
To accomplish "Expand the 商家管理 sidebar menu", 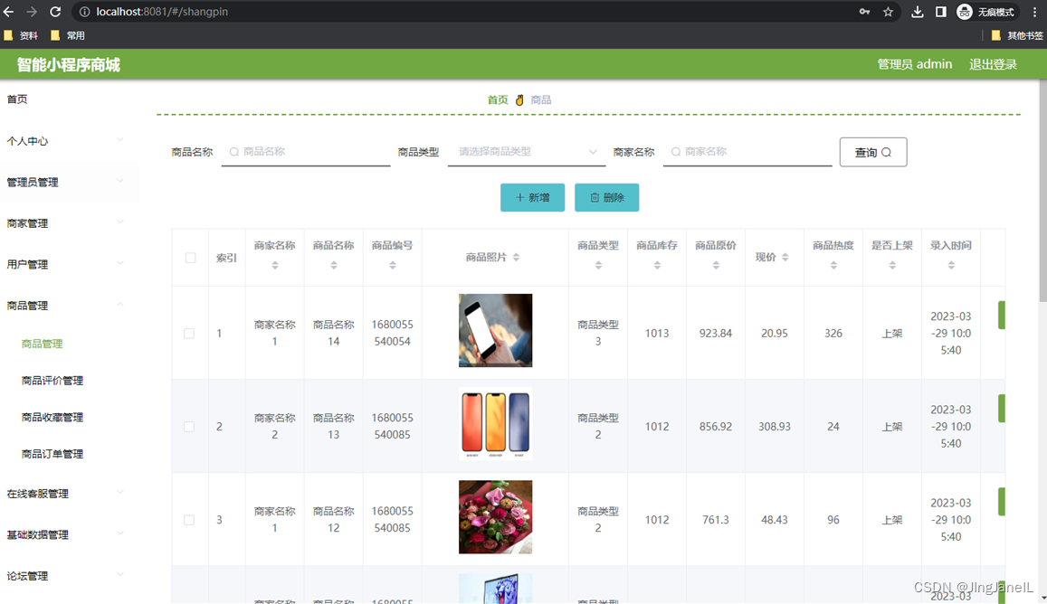I will [x=70, y=223].
